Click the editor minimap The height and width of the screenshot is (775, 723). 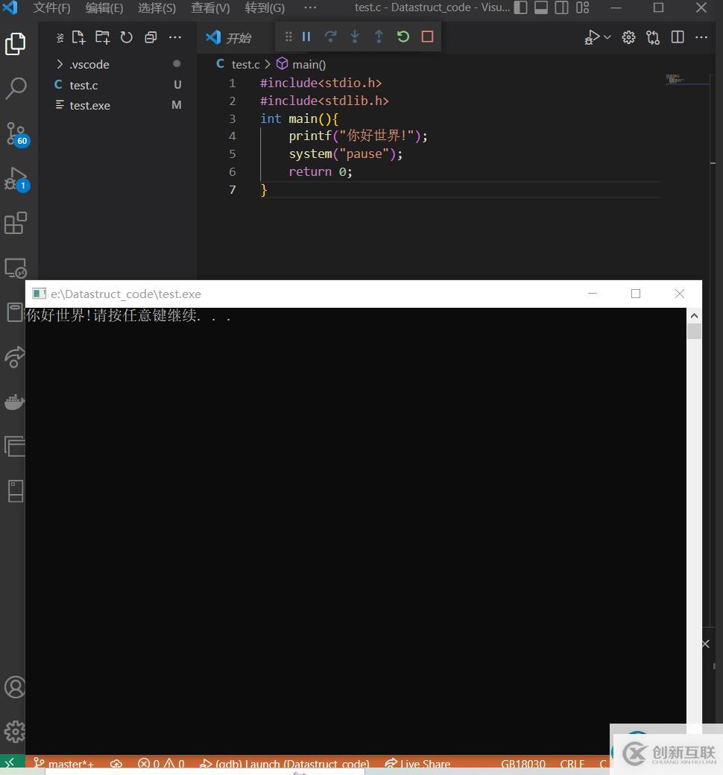(687, 79)
